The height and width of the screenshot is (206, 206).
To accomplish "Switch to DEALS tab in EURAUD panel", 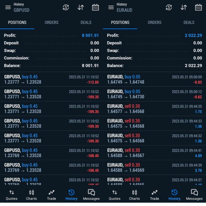I will [189, 22].
